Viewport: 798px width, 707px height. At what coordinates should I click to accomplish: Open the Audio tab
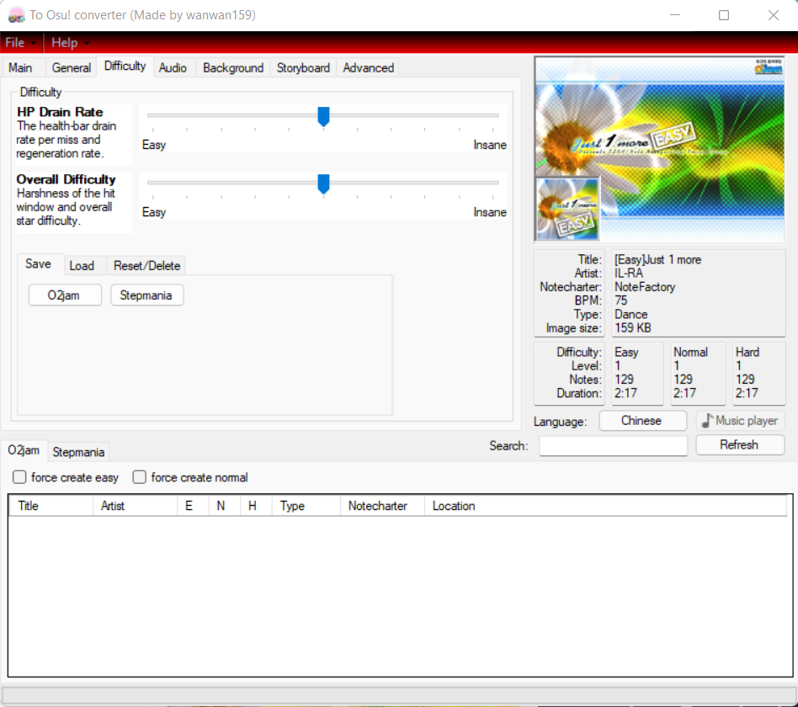click(x=173, y=67)
